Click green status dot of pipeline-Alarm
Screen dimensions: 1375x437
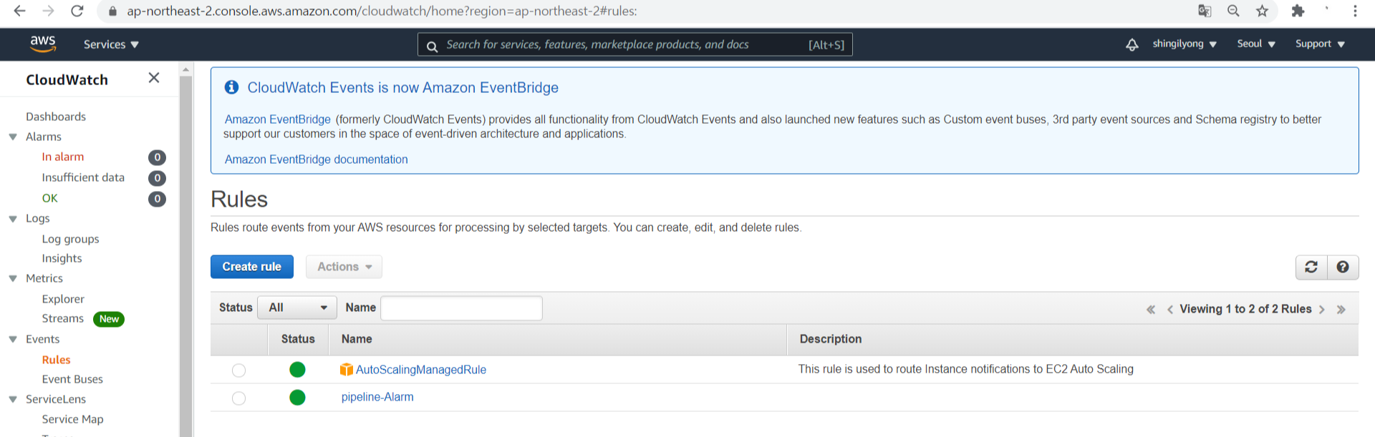click(297, 397)
